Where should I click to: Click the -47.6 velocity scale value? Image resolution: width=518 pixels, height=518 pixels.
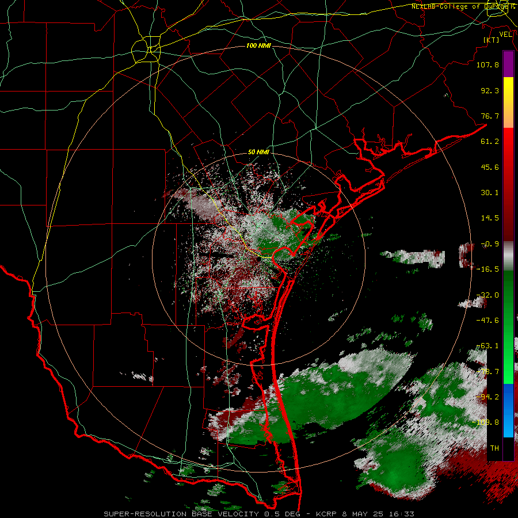click(x=487, y=321)
